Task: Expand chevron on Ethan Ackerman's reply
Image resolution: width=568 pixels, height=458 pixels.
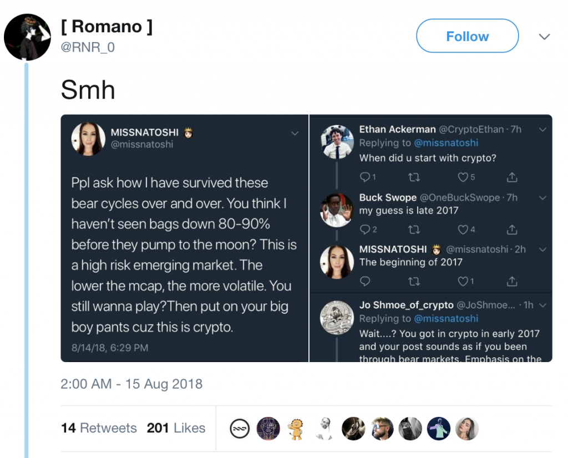Action: (542, 130)
